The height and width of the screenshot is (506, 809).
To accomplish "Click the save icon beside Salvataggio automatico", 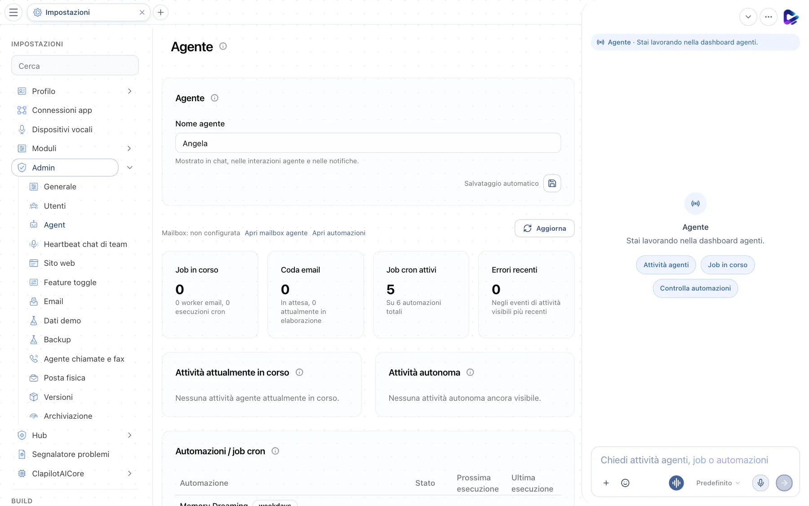I will [552, 184].
